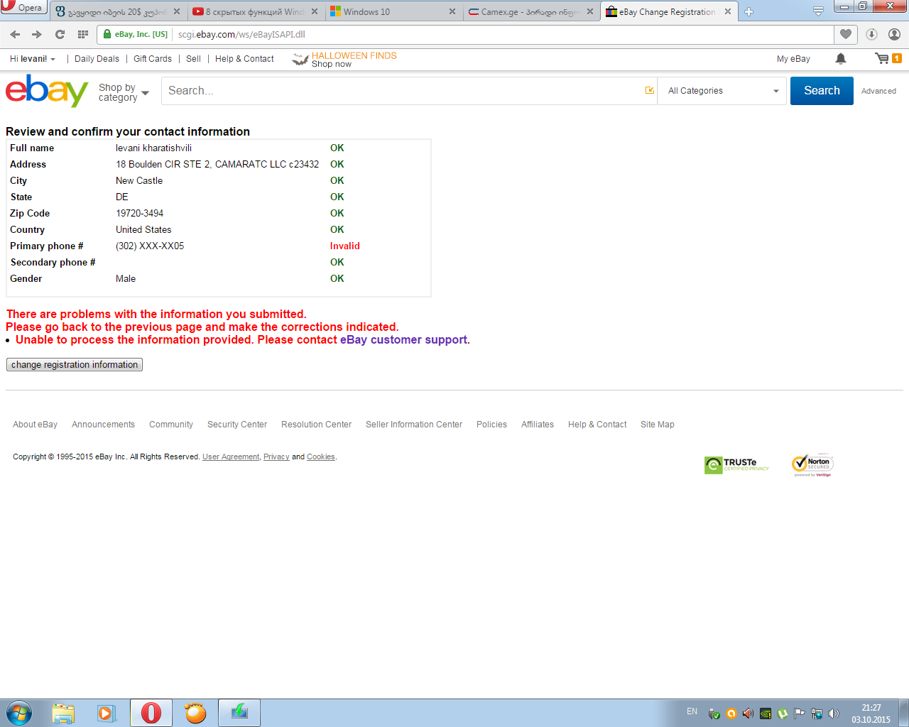Open the footer Help & Contact link
This screenshot has width=909, height=727.
(x=597, y=425)
